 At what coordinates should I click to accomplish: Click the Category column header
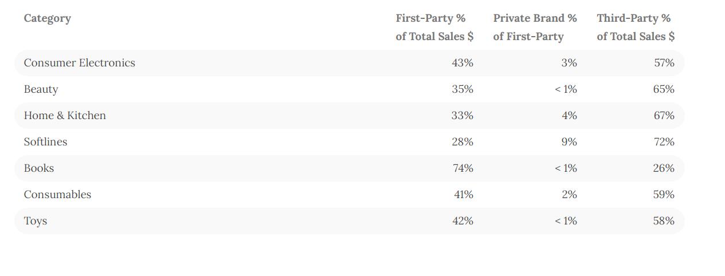48,18
